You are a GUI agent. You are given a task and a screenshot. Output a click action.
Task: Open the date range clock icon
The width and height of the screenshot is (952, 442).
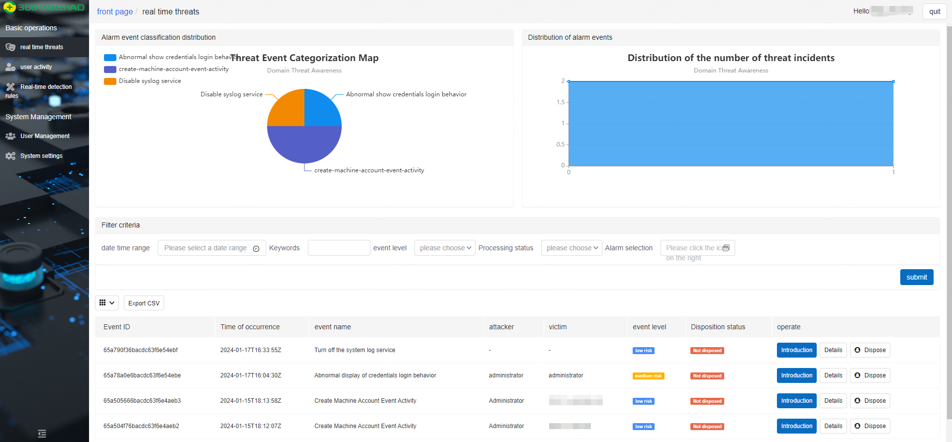256,249
